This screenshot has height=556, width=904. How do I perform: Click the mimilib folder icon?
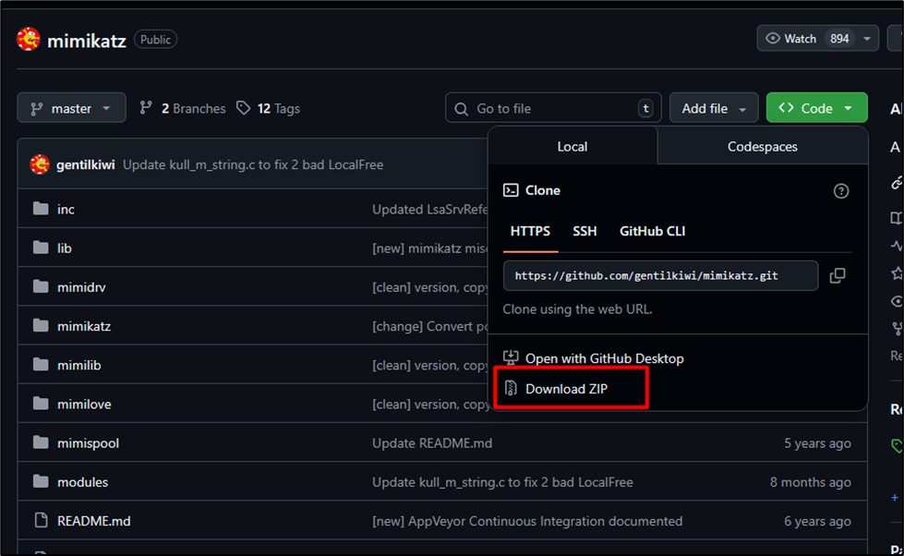point(41,365)
